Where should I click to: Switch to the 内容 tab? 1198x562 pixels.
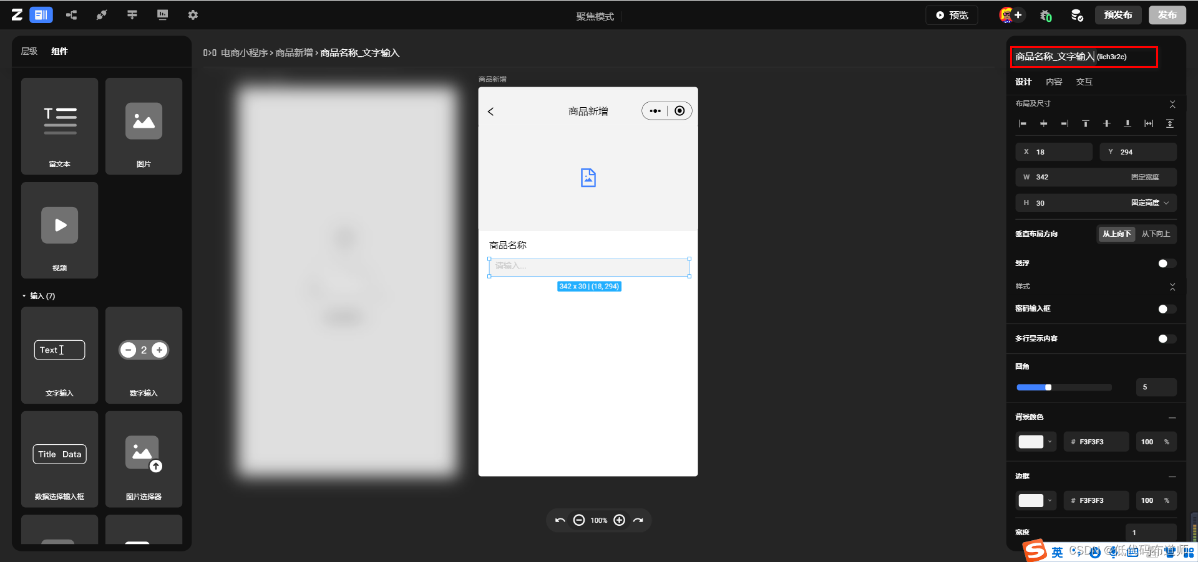click(1054, 82)
